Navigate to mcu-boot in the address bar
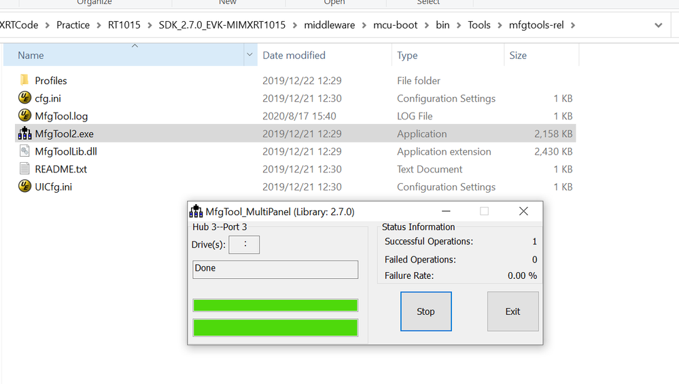679x384 pixels. tap(396, 25)
